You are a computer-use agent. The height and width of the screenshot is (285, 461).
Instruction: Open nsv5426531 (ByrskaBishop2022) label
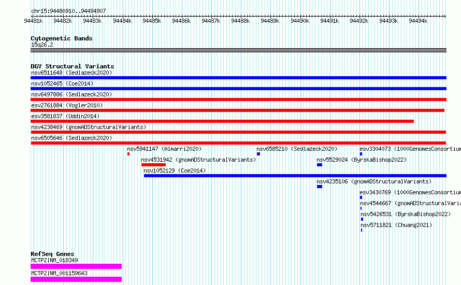pyautogui.click(x=406, y=214)
